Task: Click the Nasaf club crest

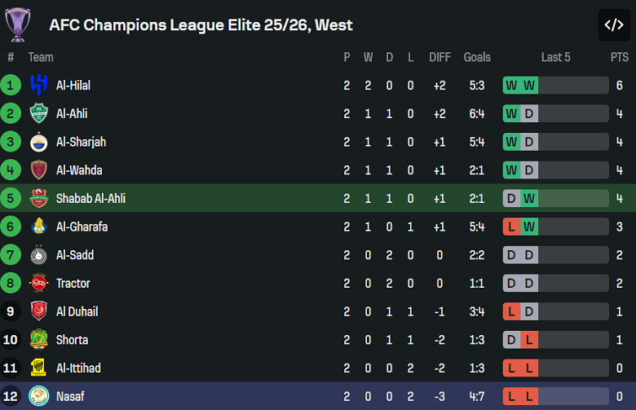Action: point(38,397)
